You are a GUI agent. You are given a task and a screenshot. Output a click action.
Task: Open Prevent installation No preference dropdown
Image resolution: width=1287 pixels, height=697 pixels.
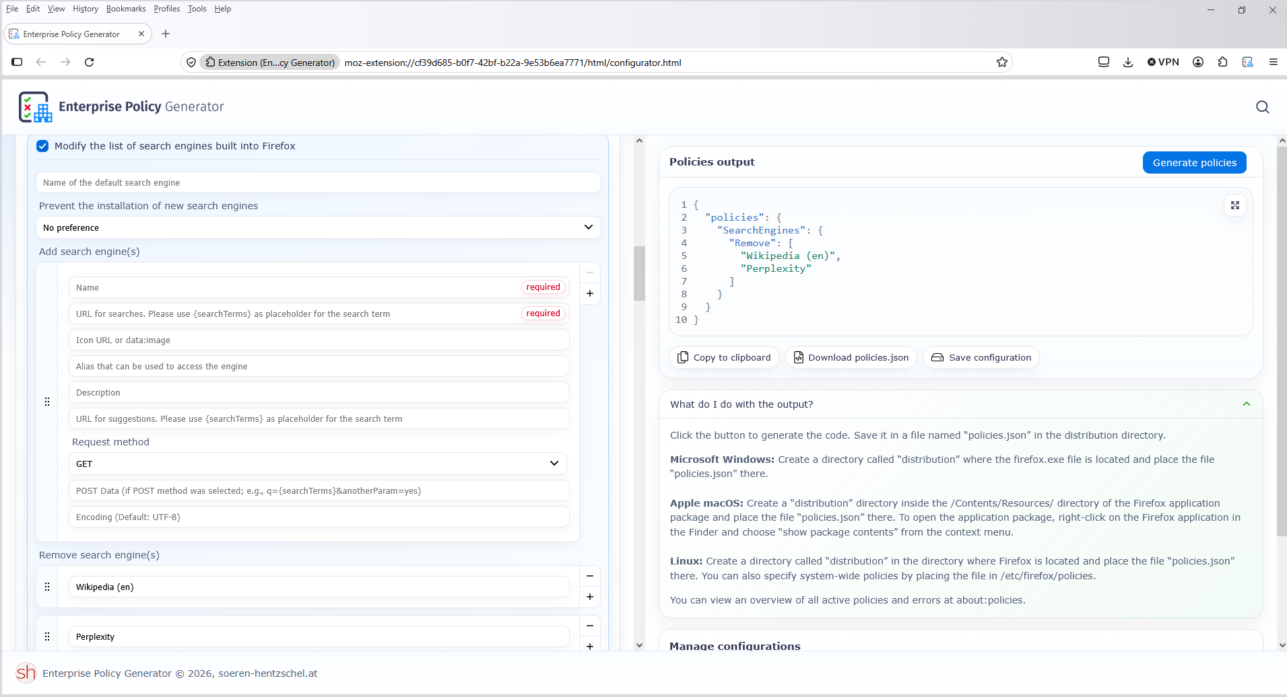point(318,227)
